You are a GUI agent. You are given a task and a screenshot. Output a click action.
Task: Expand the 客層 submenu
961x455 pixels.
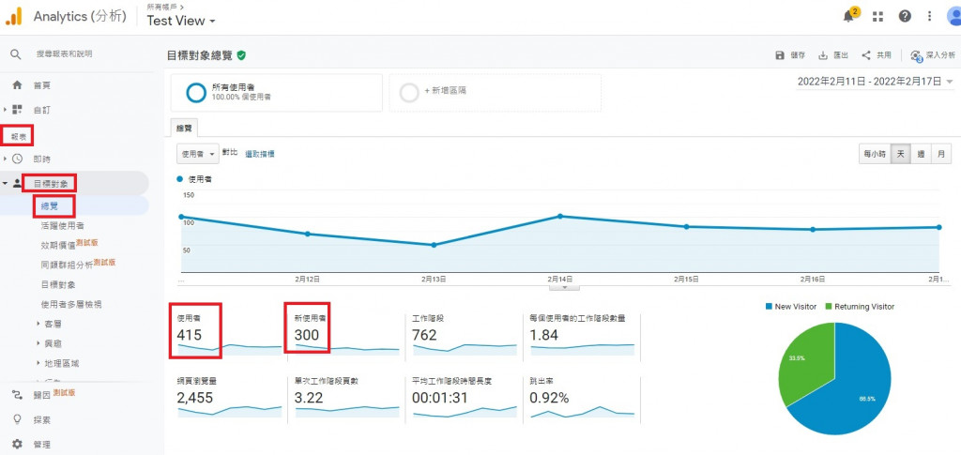tap(38, 324)
